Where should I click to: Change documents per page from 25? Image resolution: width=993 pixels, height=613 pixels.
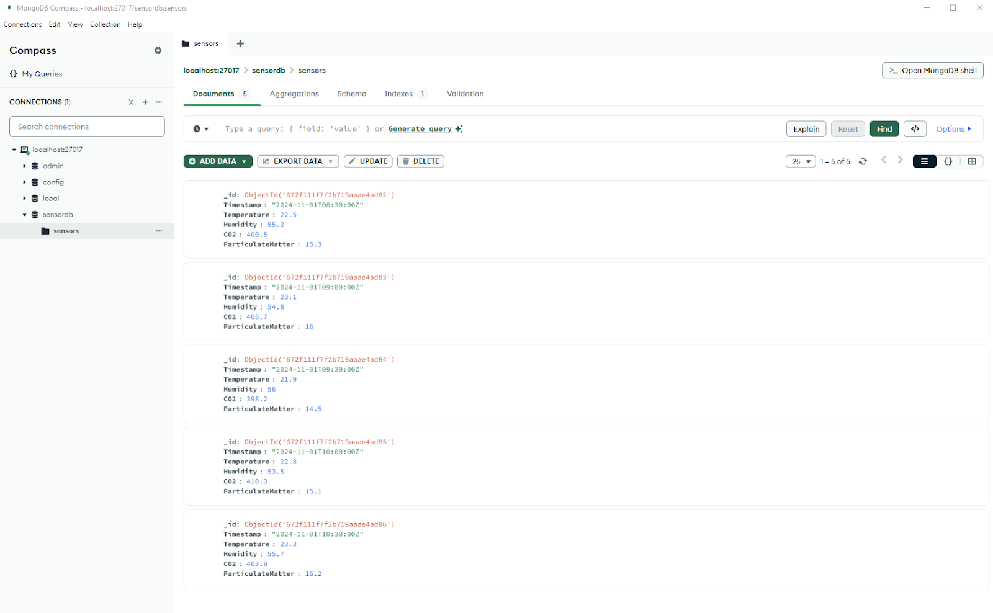pyautogui.click(x=801, y=161)
